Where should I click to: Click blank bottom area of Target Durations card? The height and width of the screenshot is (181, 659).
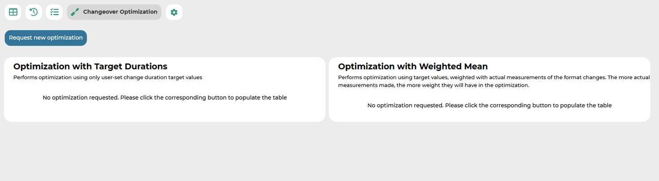click(x=165, y=113)
